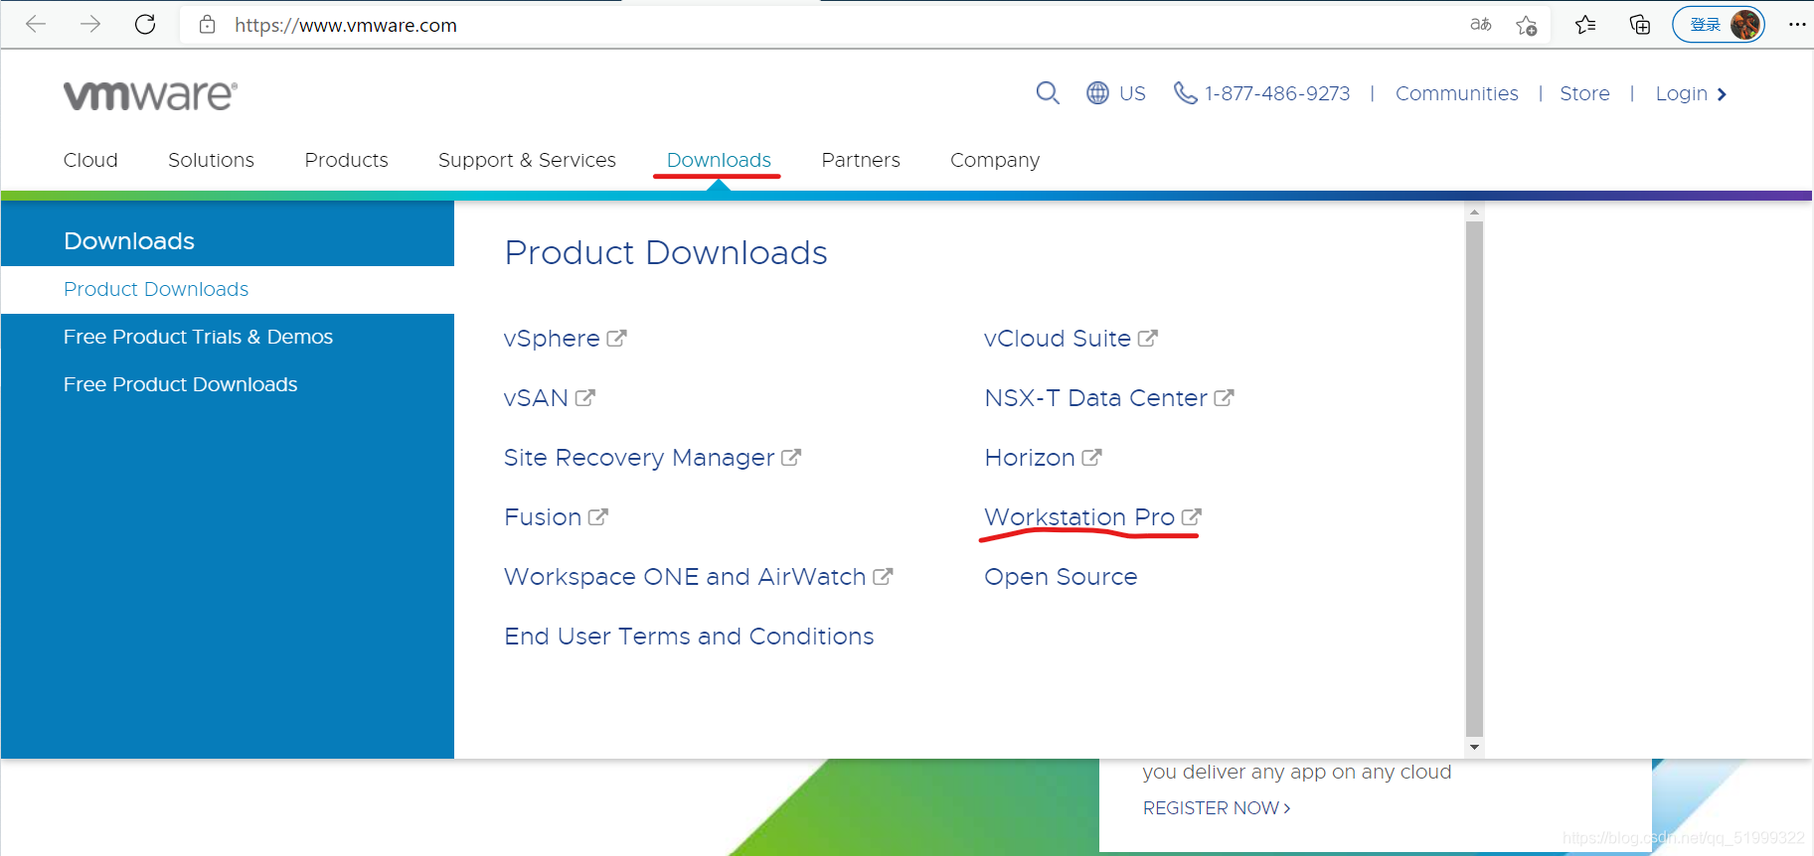Click the external link icon next to vCloud Suite
Image resolution: width=1814 pixels, height=856 pixels.
[1147, 338]
